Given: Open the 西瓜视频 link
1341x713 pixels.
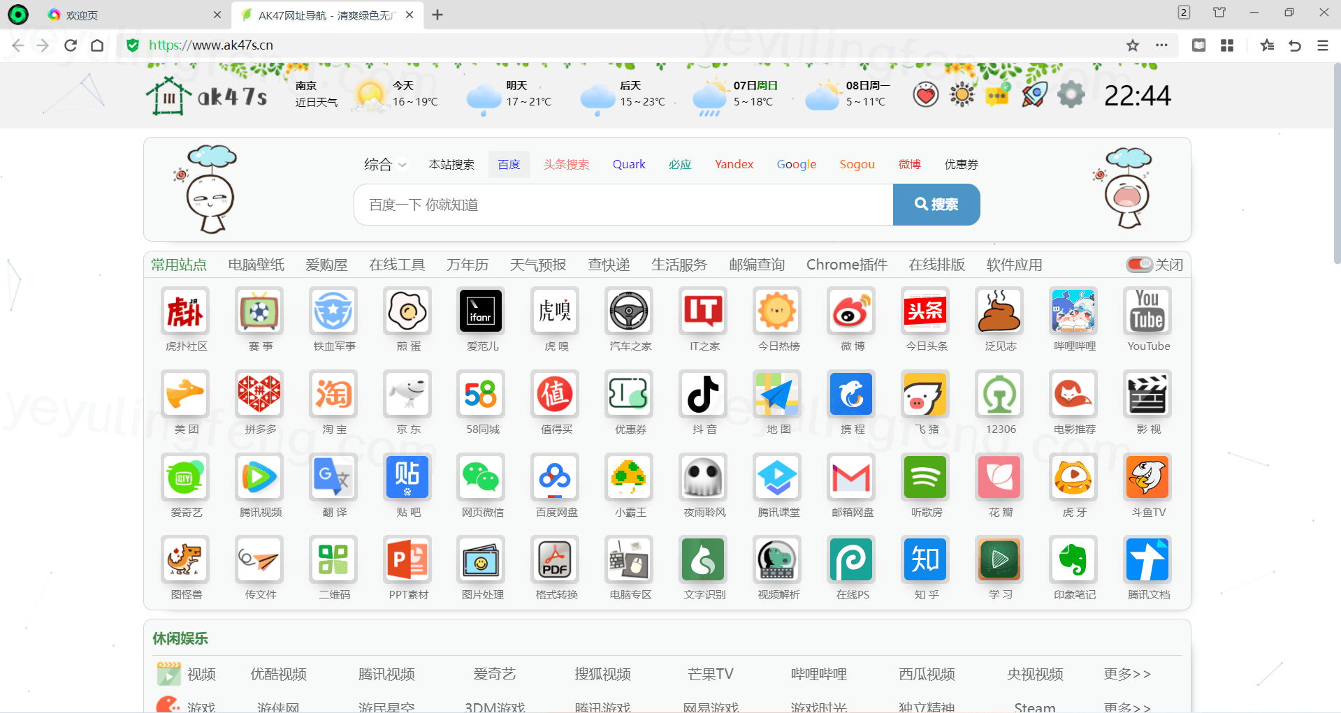Looking at the screenshot, I should pyautogui.click(x=927, y=674).
